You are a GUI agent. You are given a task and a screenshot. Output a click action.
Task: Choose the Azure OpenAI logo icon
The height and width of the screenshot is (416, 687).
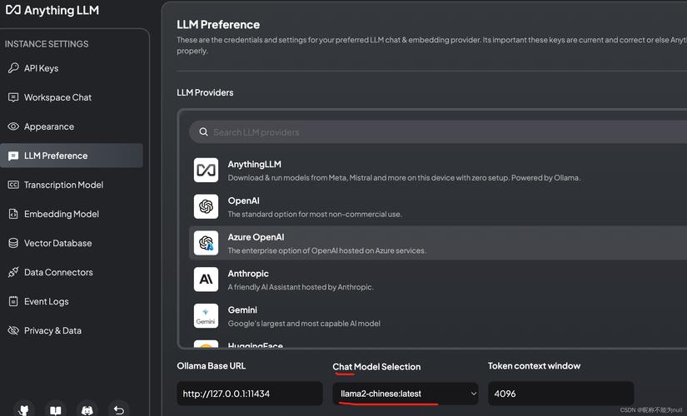point(206,243)
